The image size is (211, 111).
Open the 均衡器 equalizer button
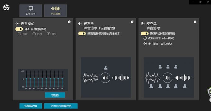pos(55,95)
